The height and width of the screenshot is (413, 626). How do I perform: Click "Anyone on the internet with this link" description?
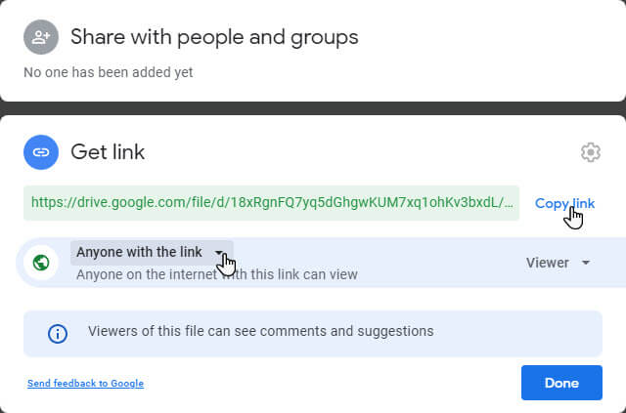coord(216,274)
